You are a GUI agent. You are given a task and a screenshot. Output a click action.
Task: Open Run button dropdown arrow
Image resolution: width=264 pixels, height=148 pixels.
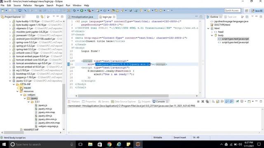click(x=85, y=11)
